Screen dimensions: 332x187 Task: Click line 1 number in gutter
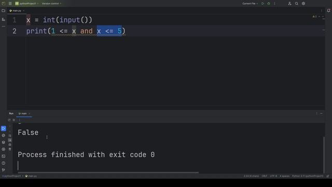click(15, 20)
